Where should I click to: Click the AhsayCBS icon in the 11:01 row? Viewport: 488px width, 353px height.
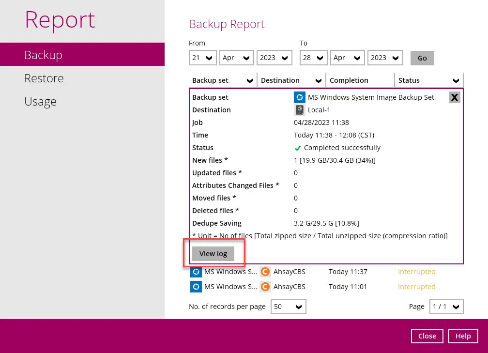[x=265, y=287]
